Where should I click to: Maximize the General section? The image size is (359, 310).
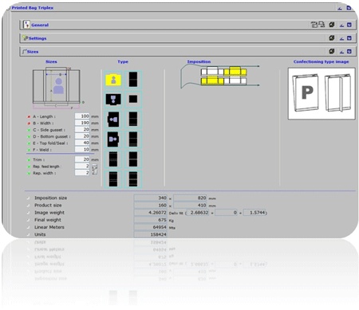click(x=349, y=25)
